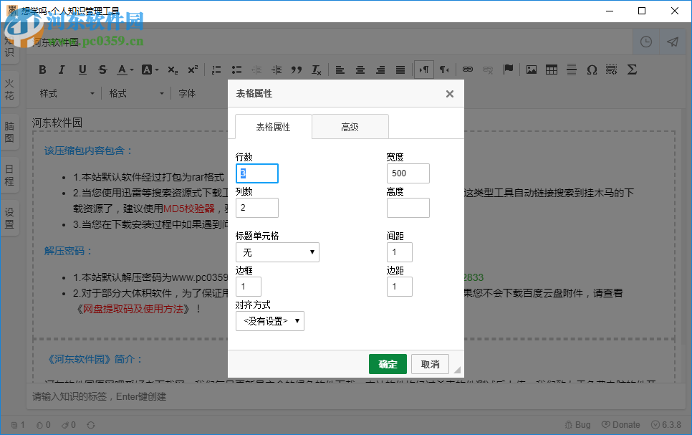692x435 pixels.
Task: Open the 设置 settings panel in the sidebar
Action: (10, 217)
